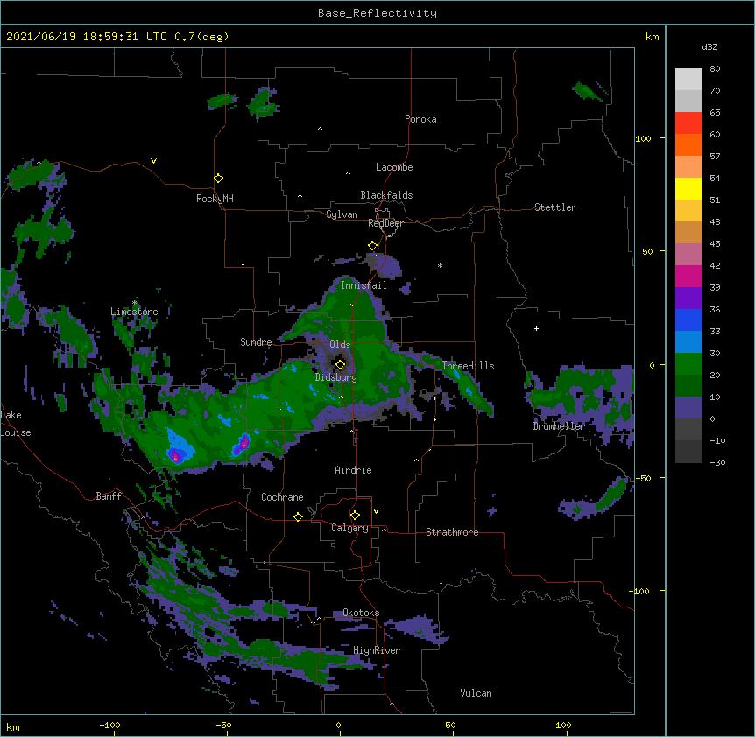Click the Base_Reflectivity title

coord(377,13)
